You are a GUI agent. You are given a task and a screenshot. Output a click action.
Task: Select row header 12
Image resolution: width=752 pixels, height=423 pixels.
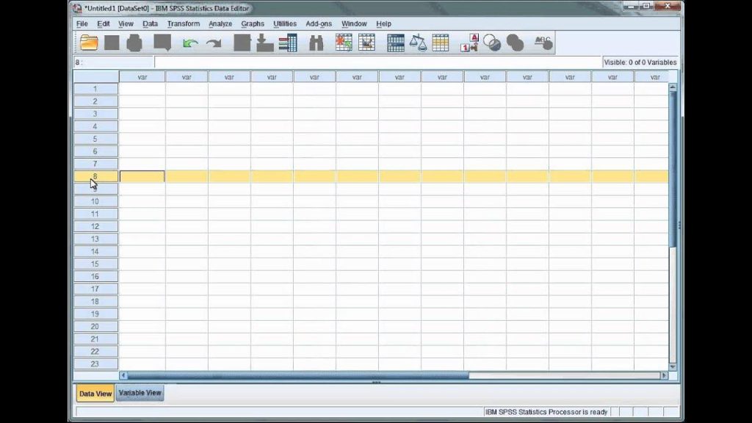[x=95, y=226]
